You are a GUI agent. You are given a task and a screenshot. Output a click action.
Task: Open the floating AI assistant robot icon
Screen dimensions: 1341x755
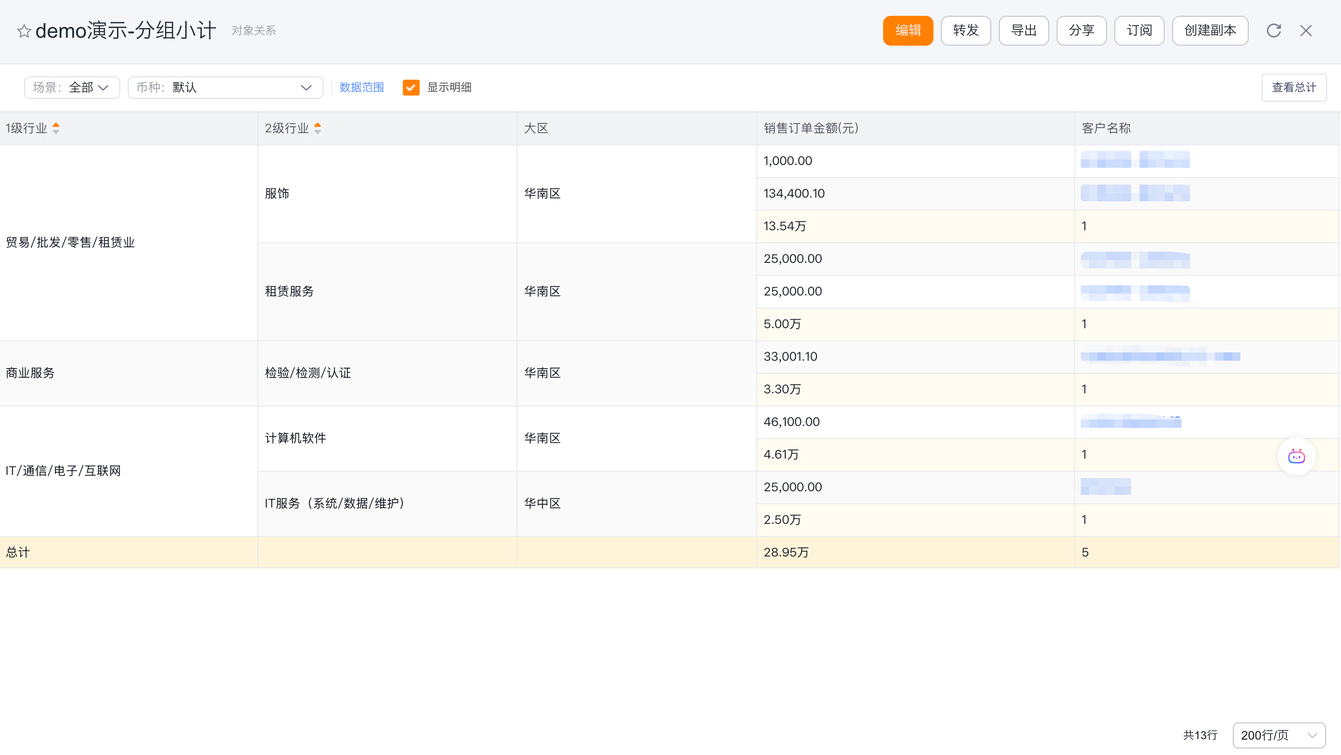point(1296,456)
